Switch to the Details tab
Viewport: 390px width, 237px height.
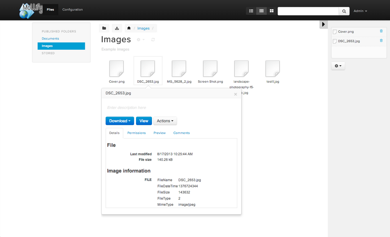click(x=114, y=133)
